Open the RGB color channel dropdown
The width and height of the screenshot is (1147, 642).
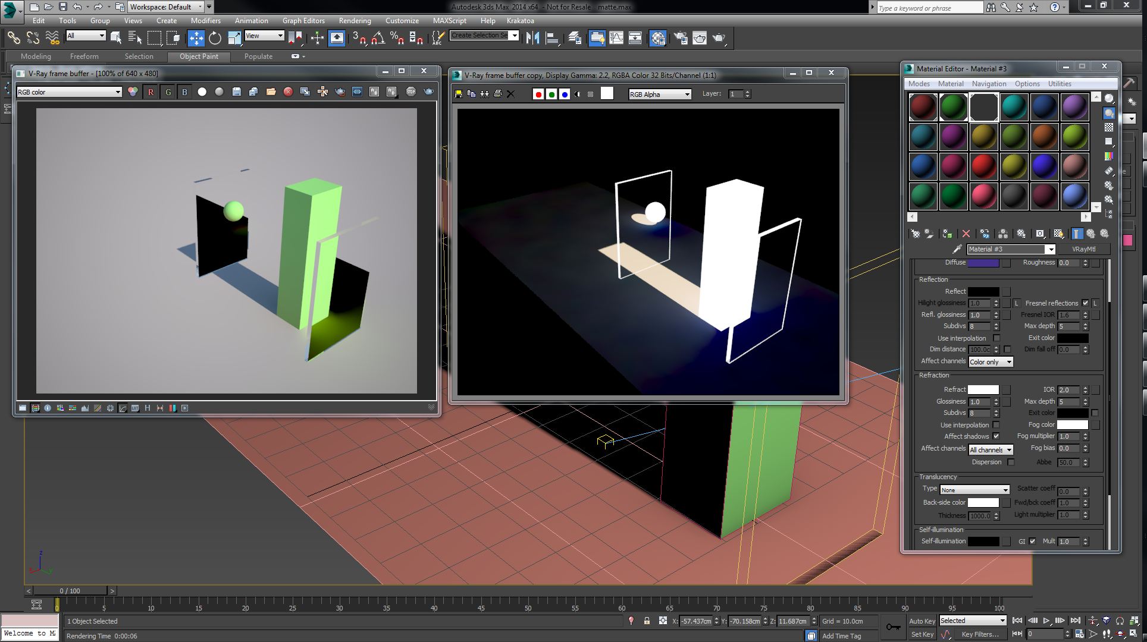[x=69, y=92]
